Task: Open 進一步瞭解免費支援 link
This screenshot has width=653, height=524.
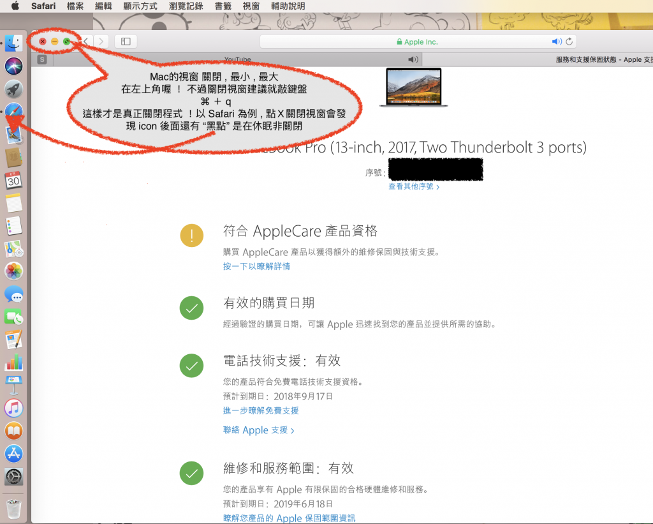Action: click(x=261, y=410)
